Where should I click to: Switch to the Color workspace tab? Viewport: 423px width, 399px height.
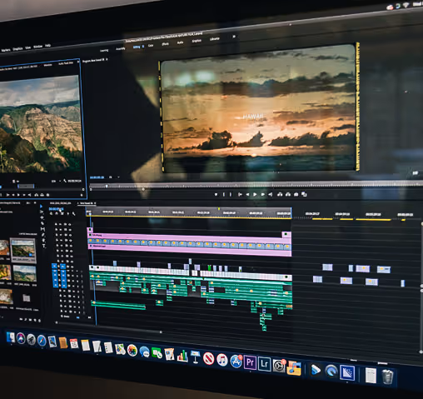151,45
